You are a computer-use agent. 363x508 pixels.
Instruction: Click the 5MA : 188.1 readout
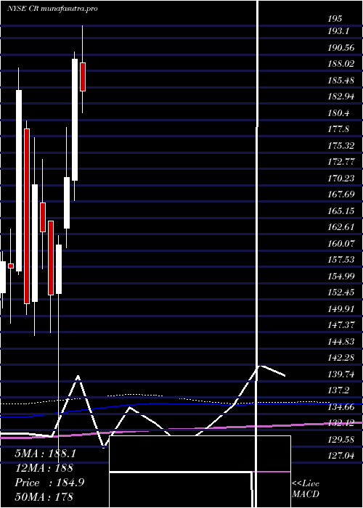tap(45, 454)
